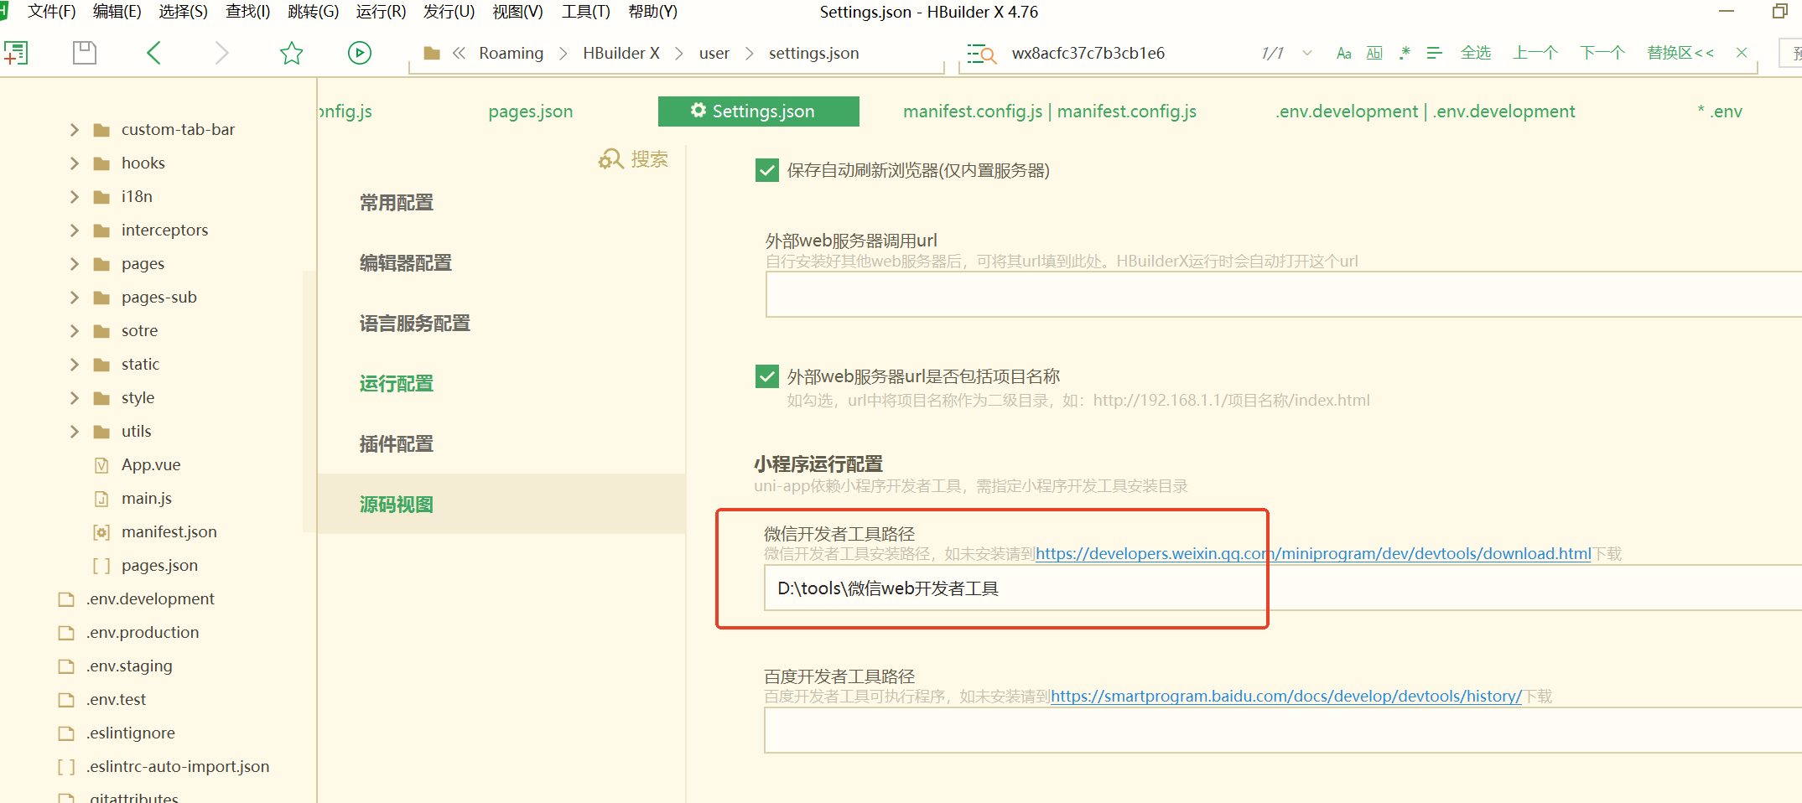The width and height of the screenshot is (1802, 803).
Task: Open the Baidu devtools history link
Action: point(1285,697)
